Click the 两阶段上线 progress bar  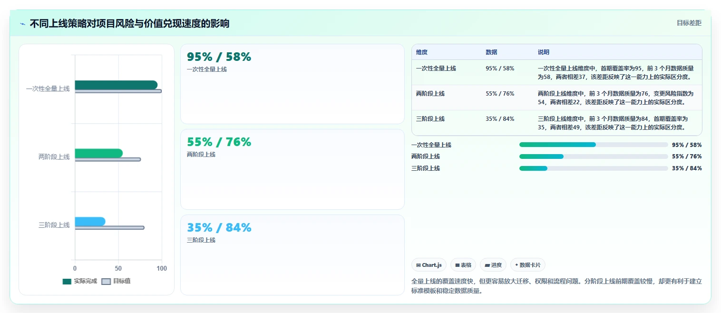click(x=594, y=156)
